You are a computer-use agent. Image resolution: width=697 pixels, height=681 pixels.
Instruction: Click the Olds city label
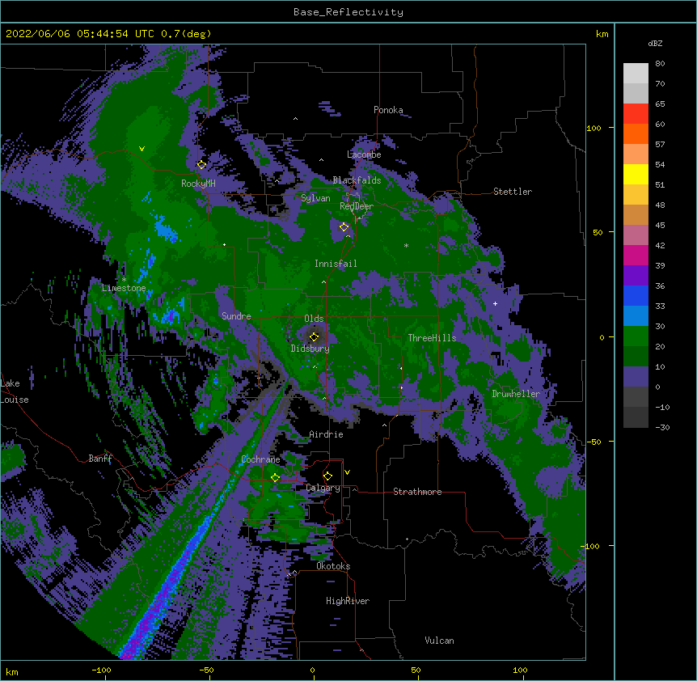pos(314,319)
